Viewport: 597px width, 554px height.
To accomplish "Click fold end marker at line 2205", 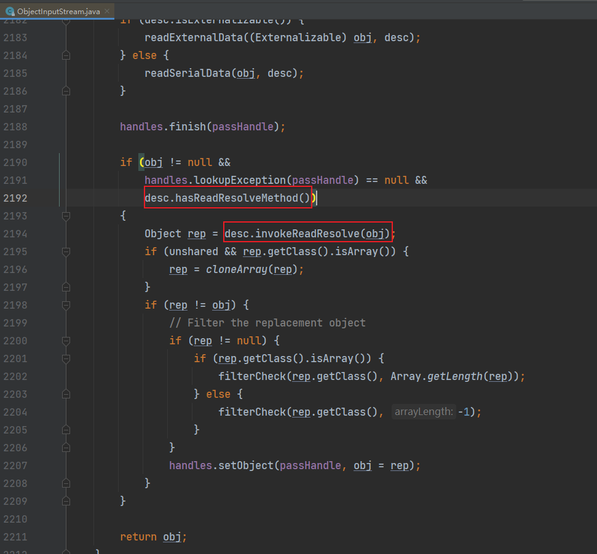I will [66, 430].
